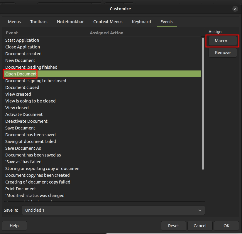Select the Start Application event
The height and width of the screenshot is (234, 242).
[22, 40]
